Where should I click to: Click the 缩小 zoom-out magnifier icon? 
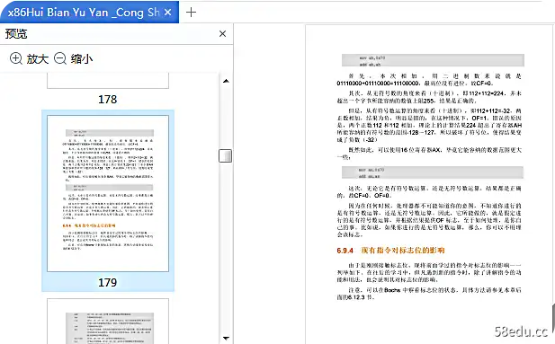[60, 58]
